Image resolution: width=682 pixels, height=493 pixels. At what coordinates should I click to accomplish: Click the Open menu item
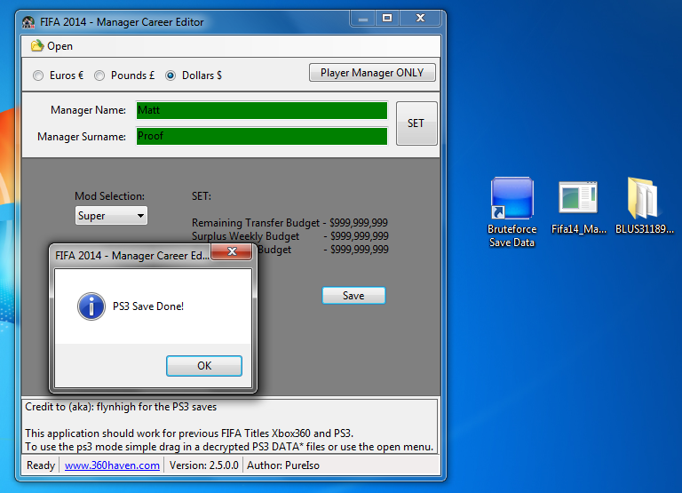coord(52,46)
